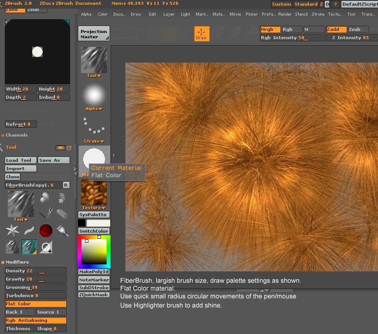The image size is (378, 334).
Task: Toggle the Rgb Antialiasing modifier
Action: coord(36,321)
